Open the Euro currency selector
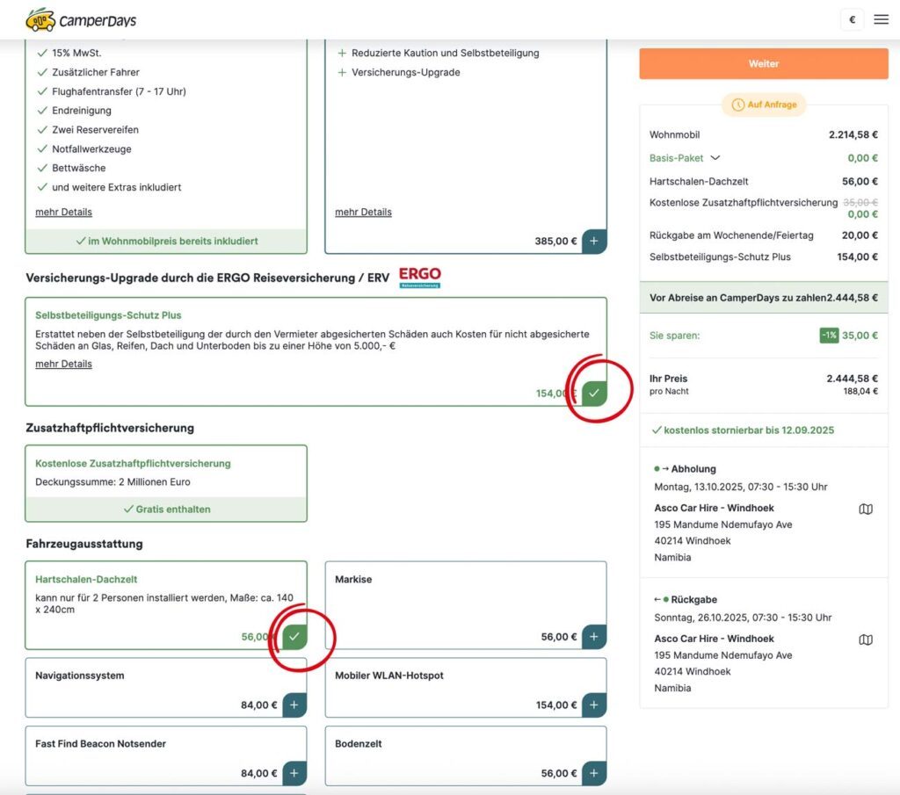Screen dimensions: 900x795 851,19
